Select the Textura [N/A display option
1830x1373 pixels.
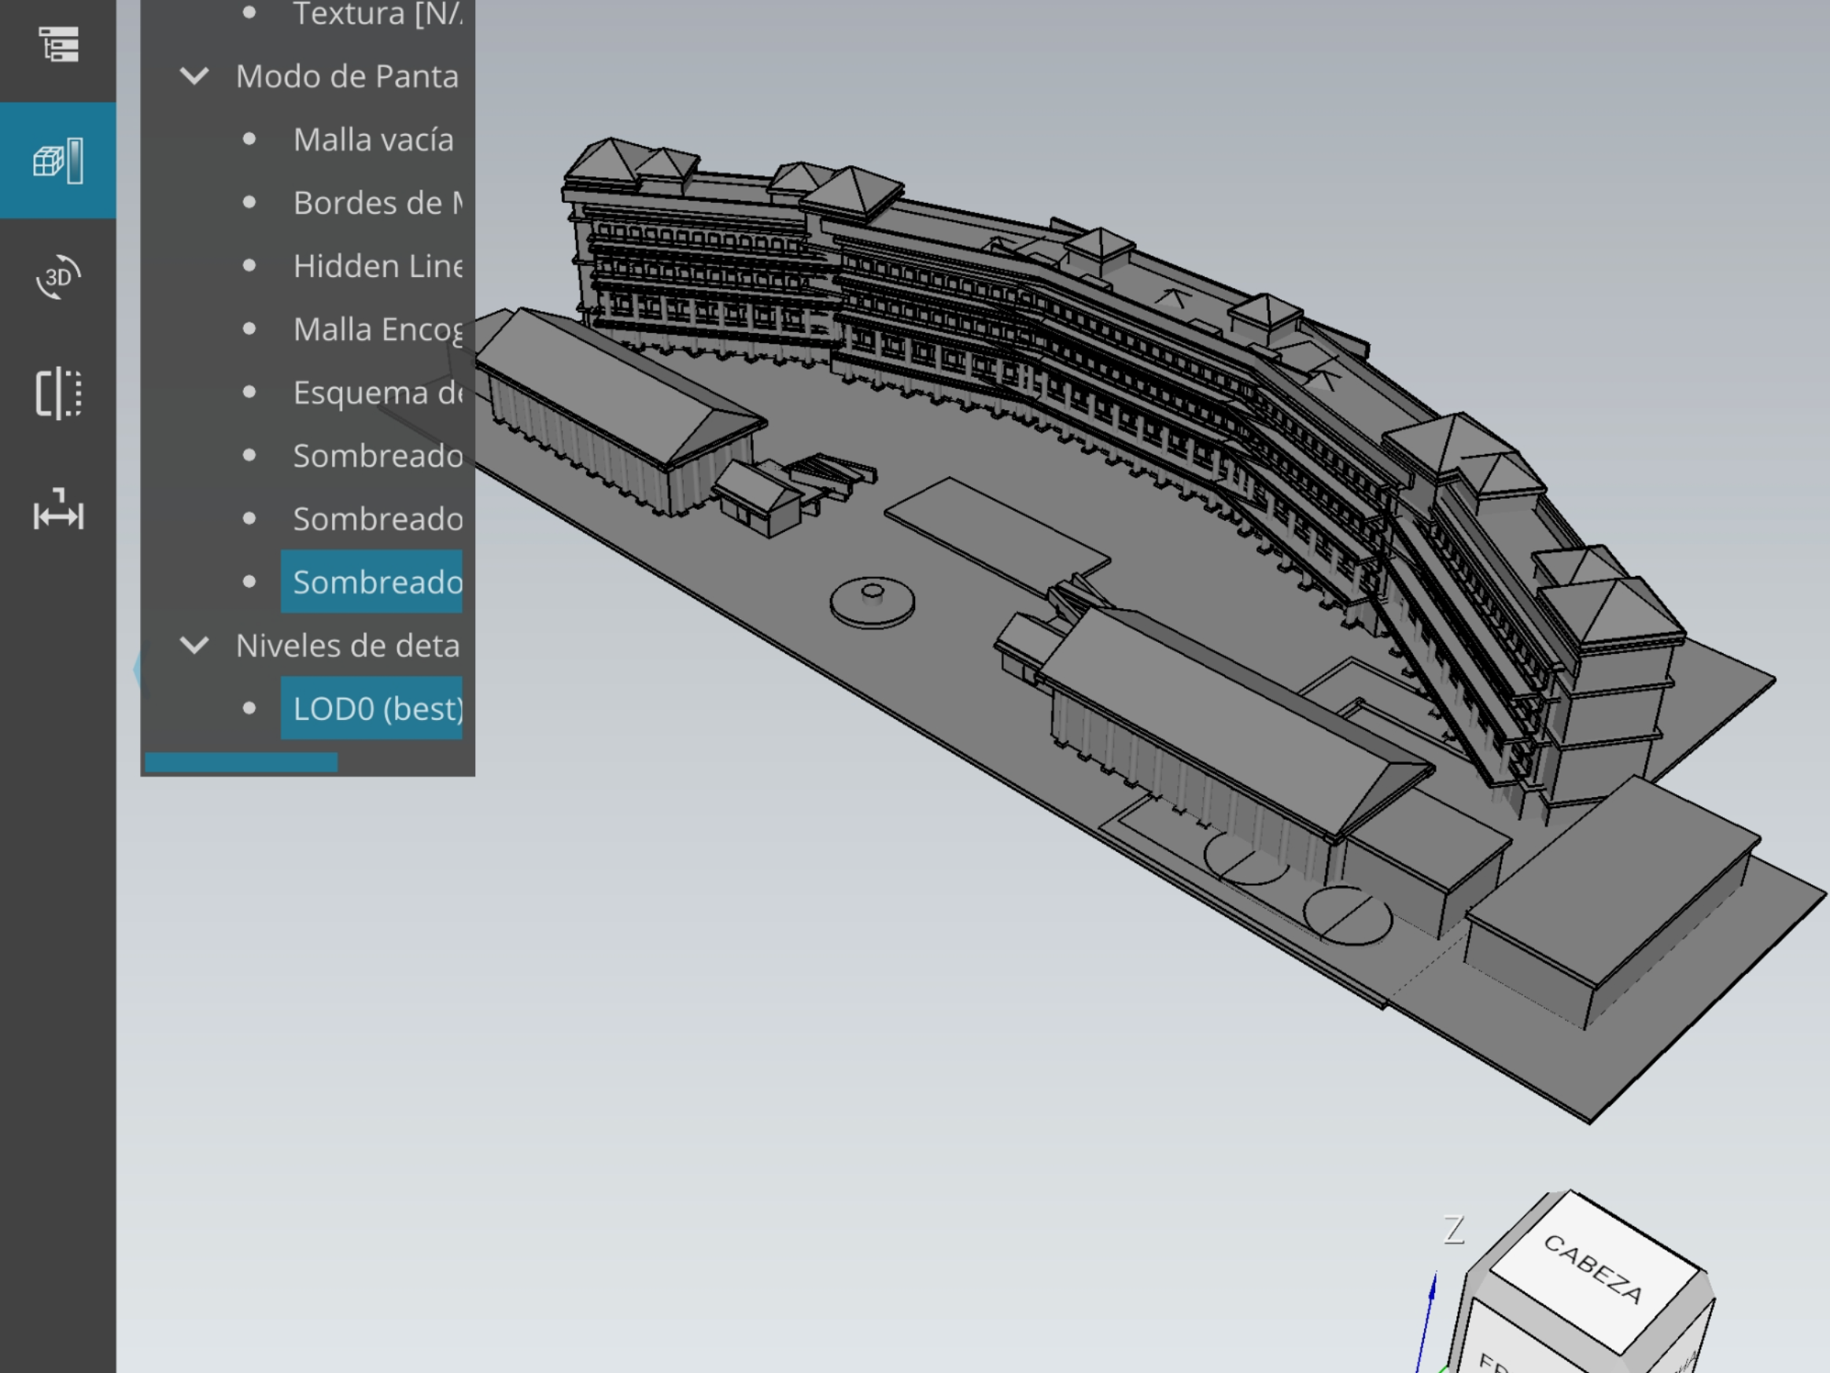coord(378,14)
